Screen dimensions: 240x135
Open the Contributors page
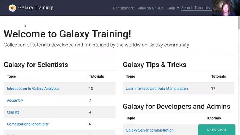tap(123, 8)
